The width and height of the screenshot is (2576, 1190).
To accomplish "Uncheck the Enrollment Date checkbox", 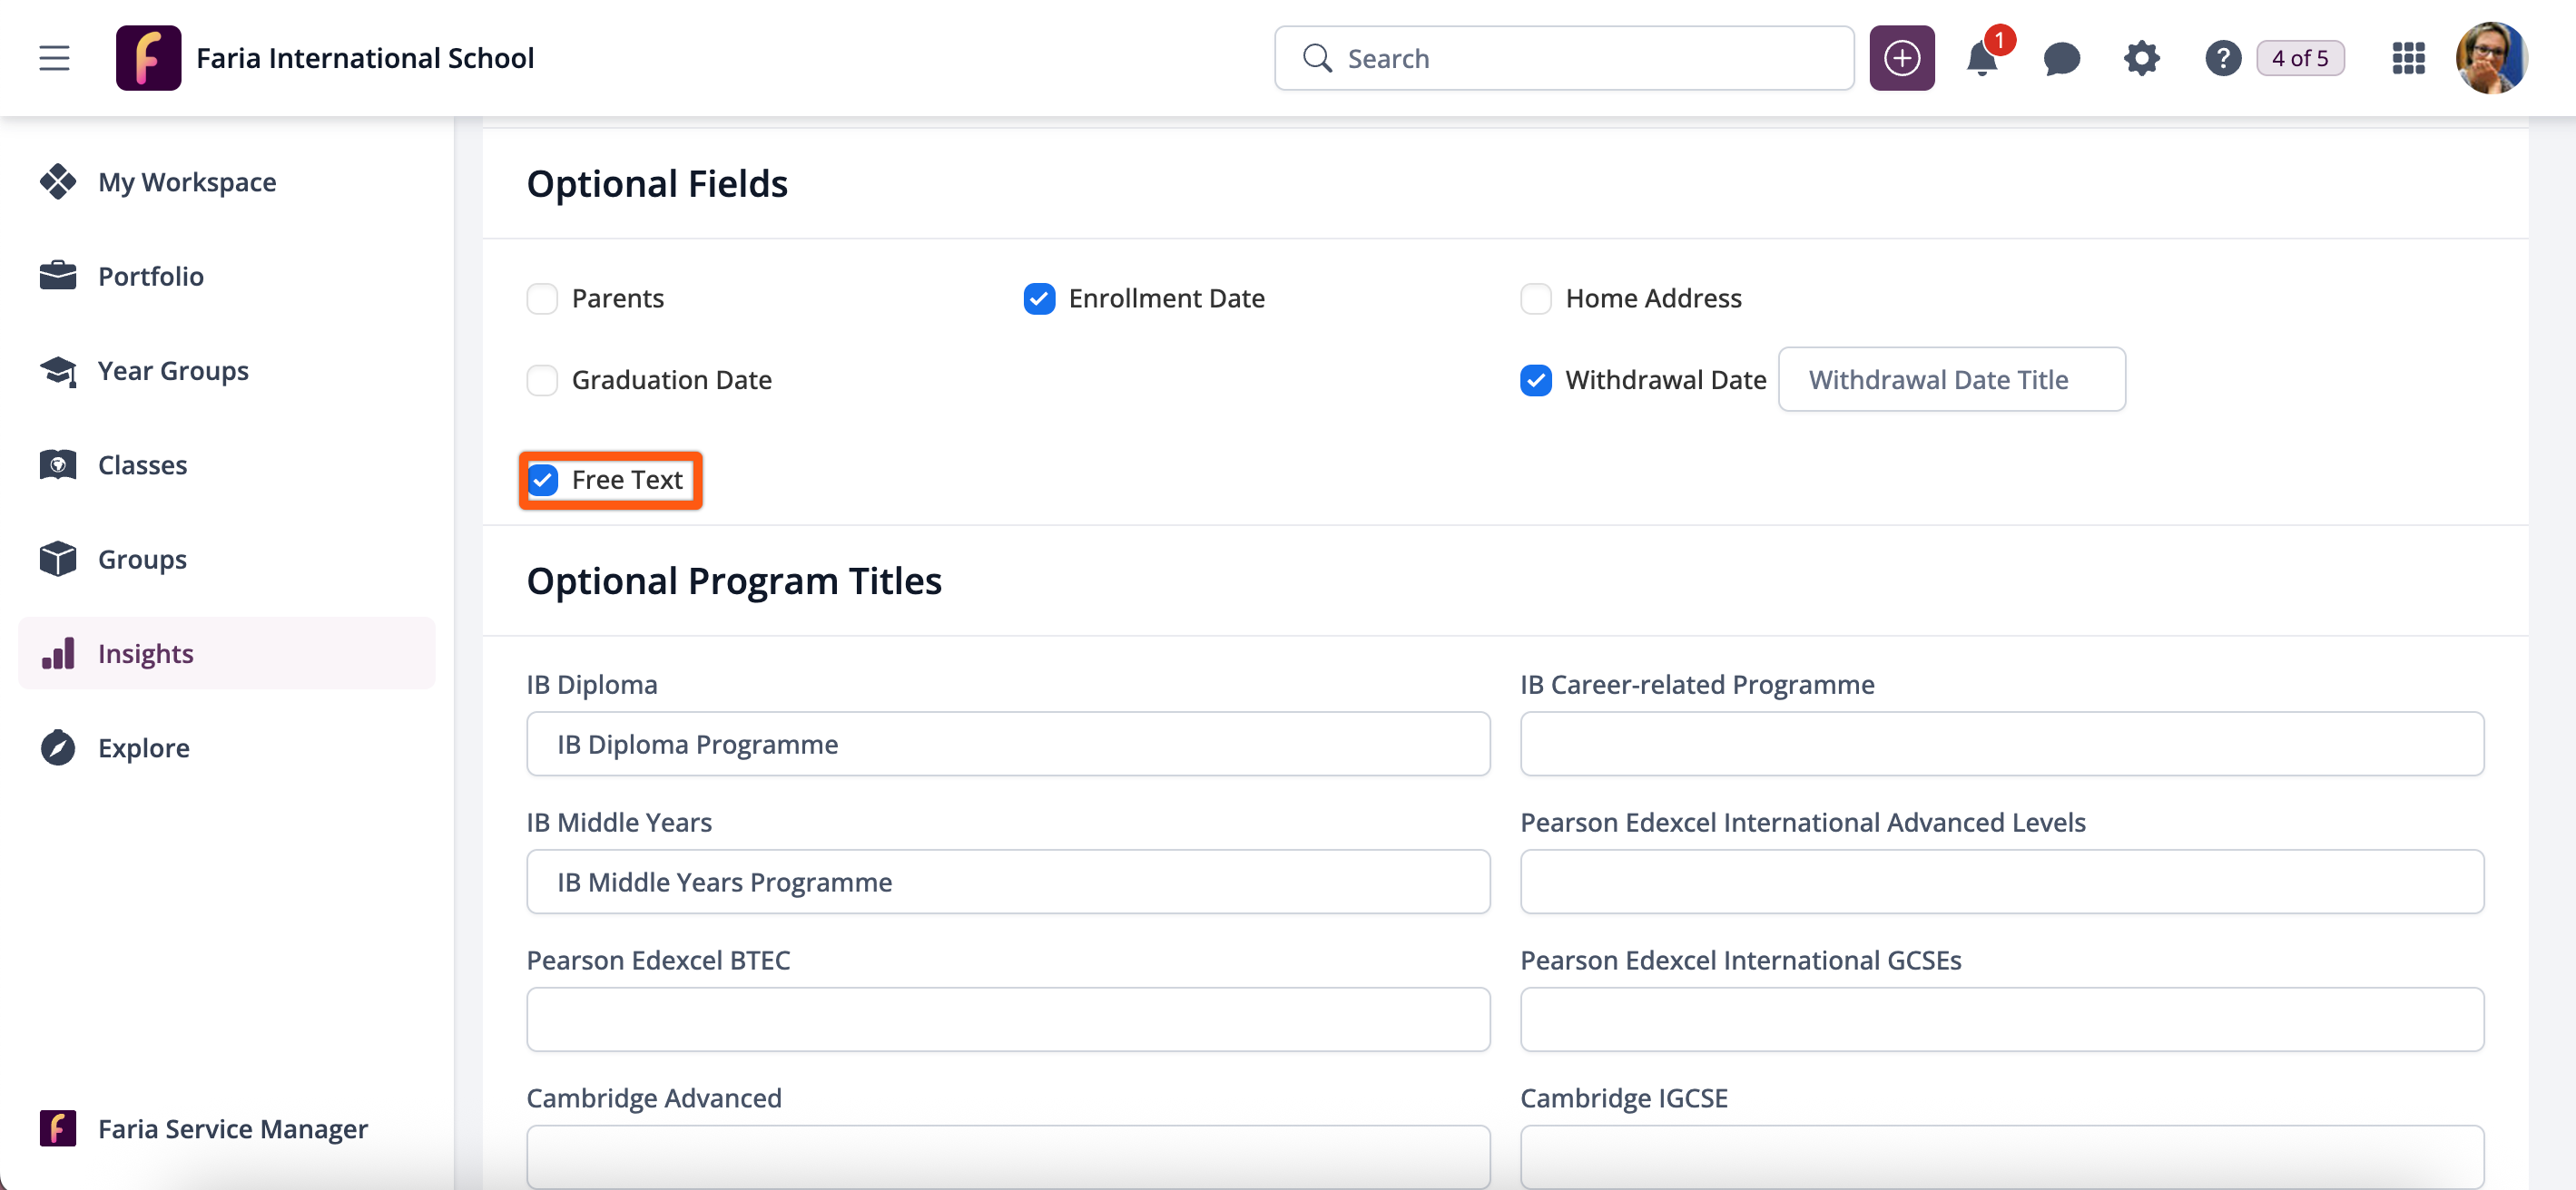I will pos(1039,298).
